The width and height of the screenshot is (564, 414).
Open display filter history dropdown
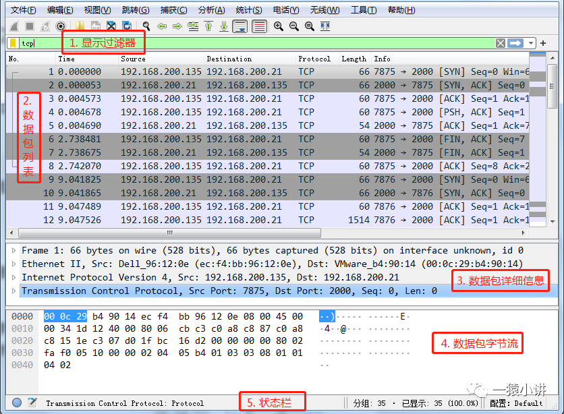(x=530, y=43)
